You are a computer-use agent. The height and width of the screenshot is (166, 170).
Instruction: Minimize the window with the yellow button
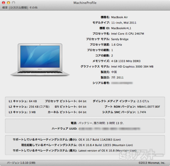(x=8, y=3)
